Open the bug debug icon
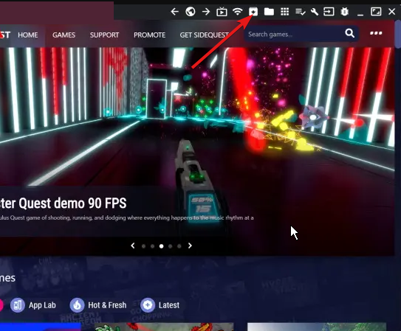This screenshot has height=331, width=401. (344, 12)
